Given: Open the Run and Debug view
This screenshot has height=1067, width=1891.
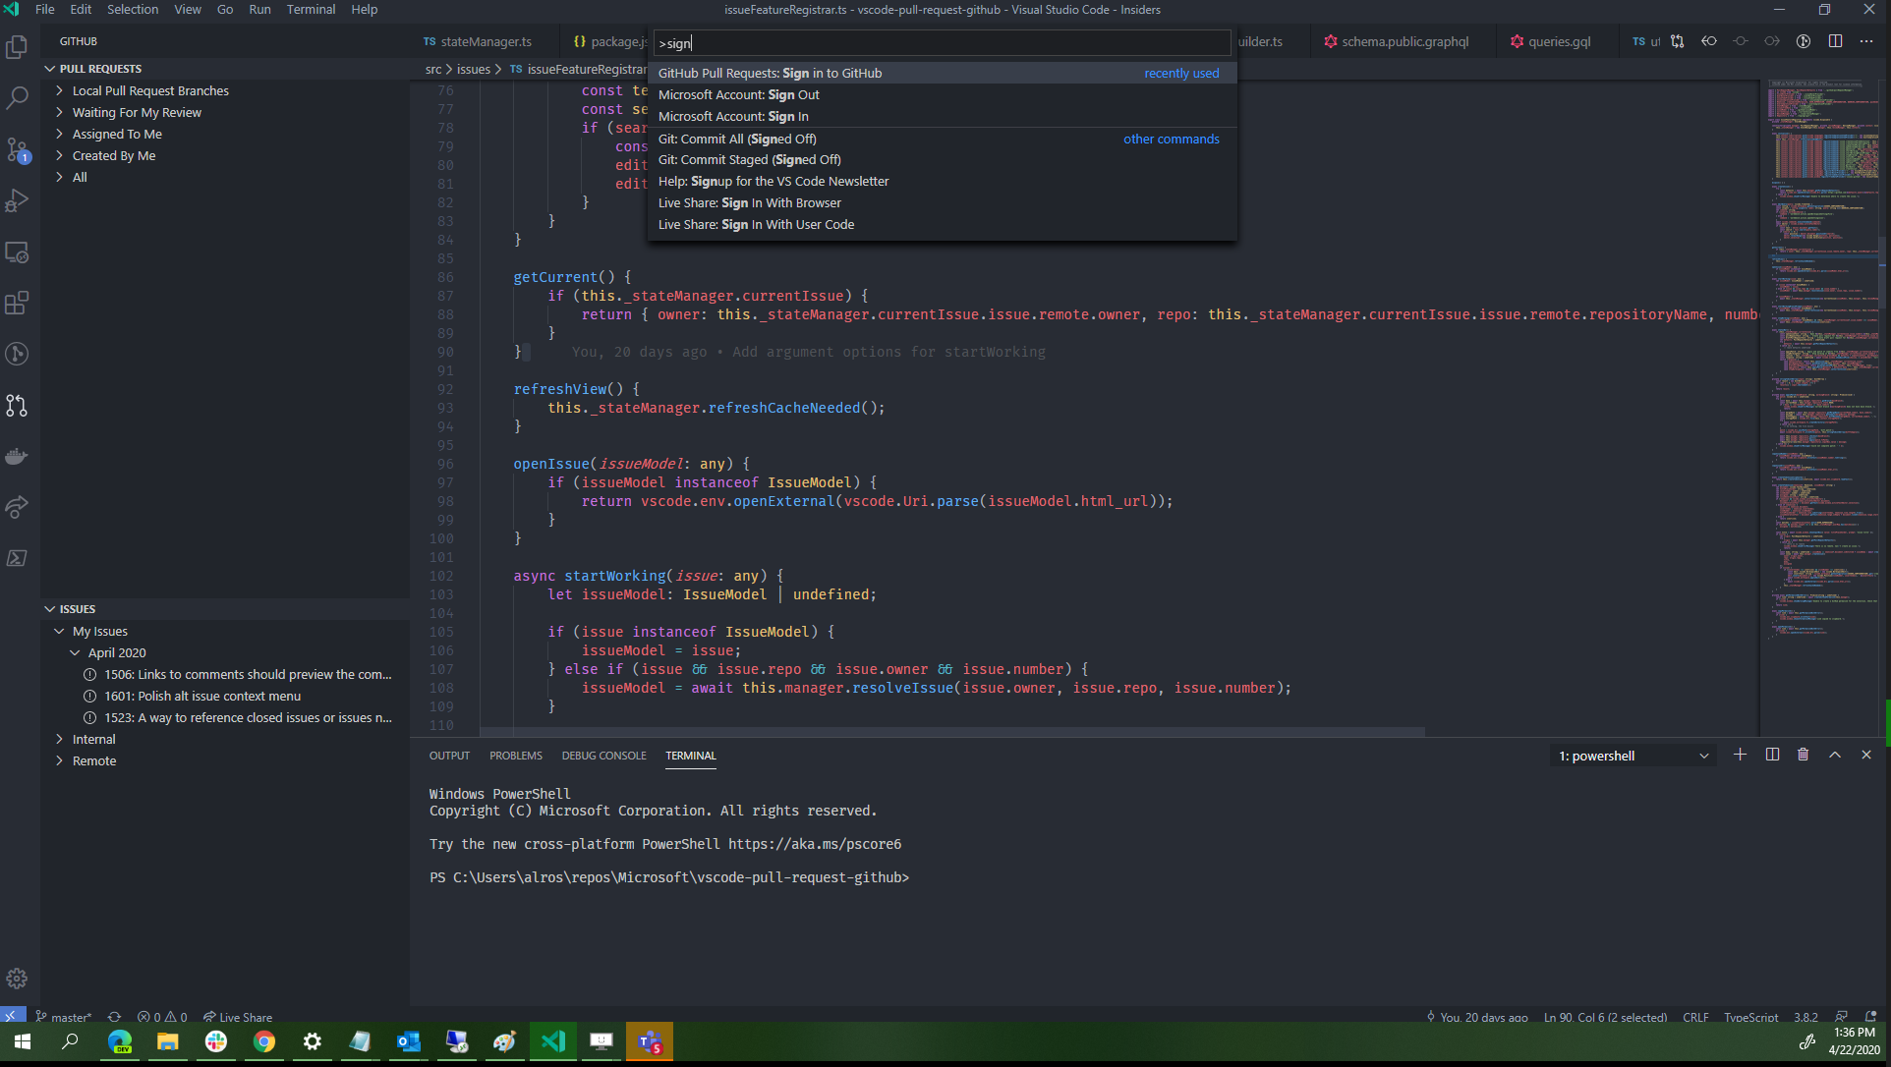Looking at the screenshot, I should [x=18, y=200].
